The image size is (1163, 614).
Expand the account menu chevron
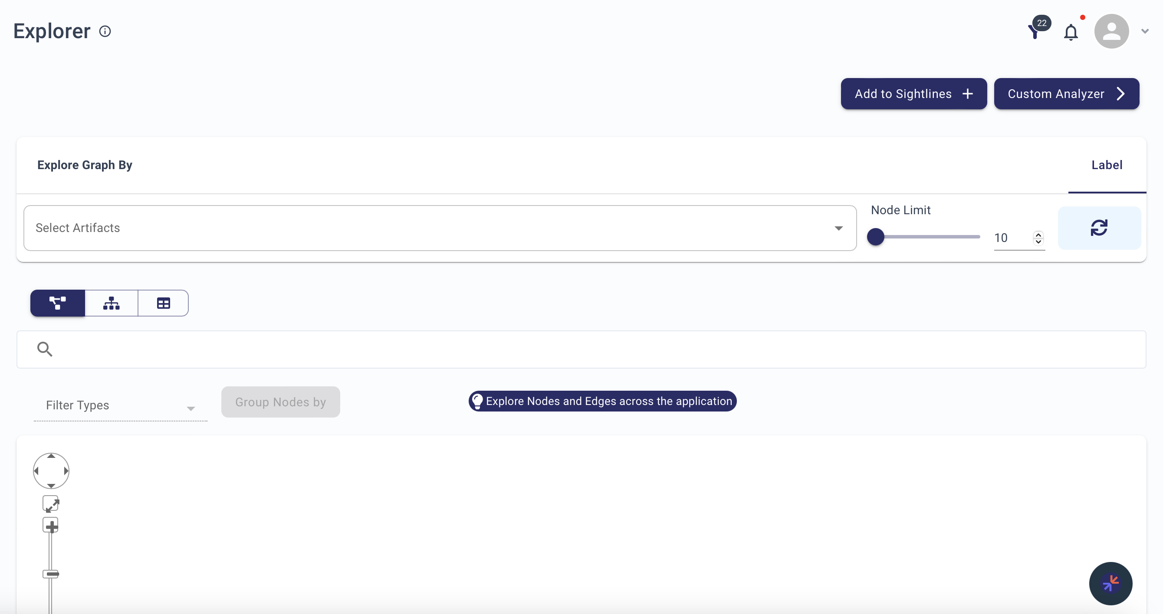point(1144,31)
